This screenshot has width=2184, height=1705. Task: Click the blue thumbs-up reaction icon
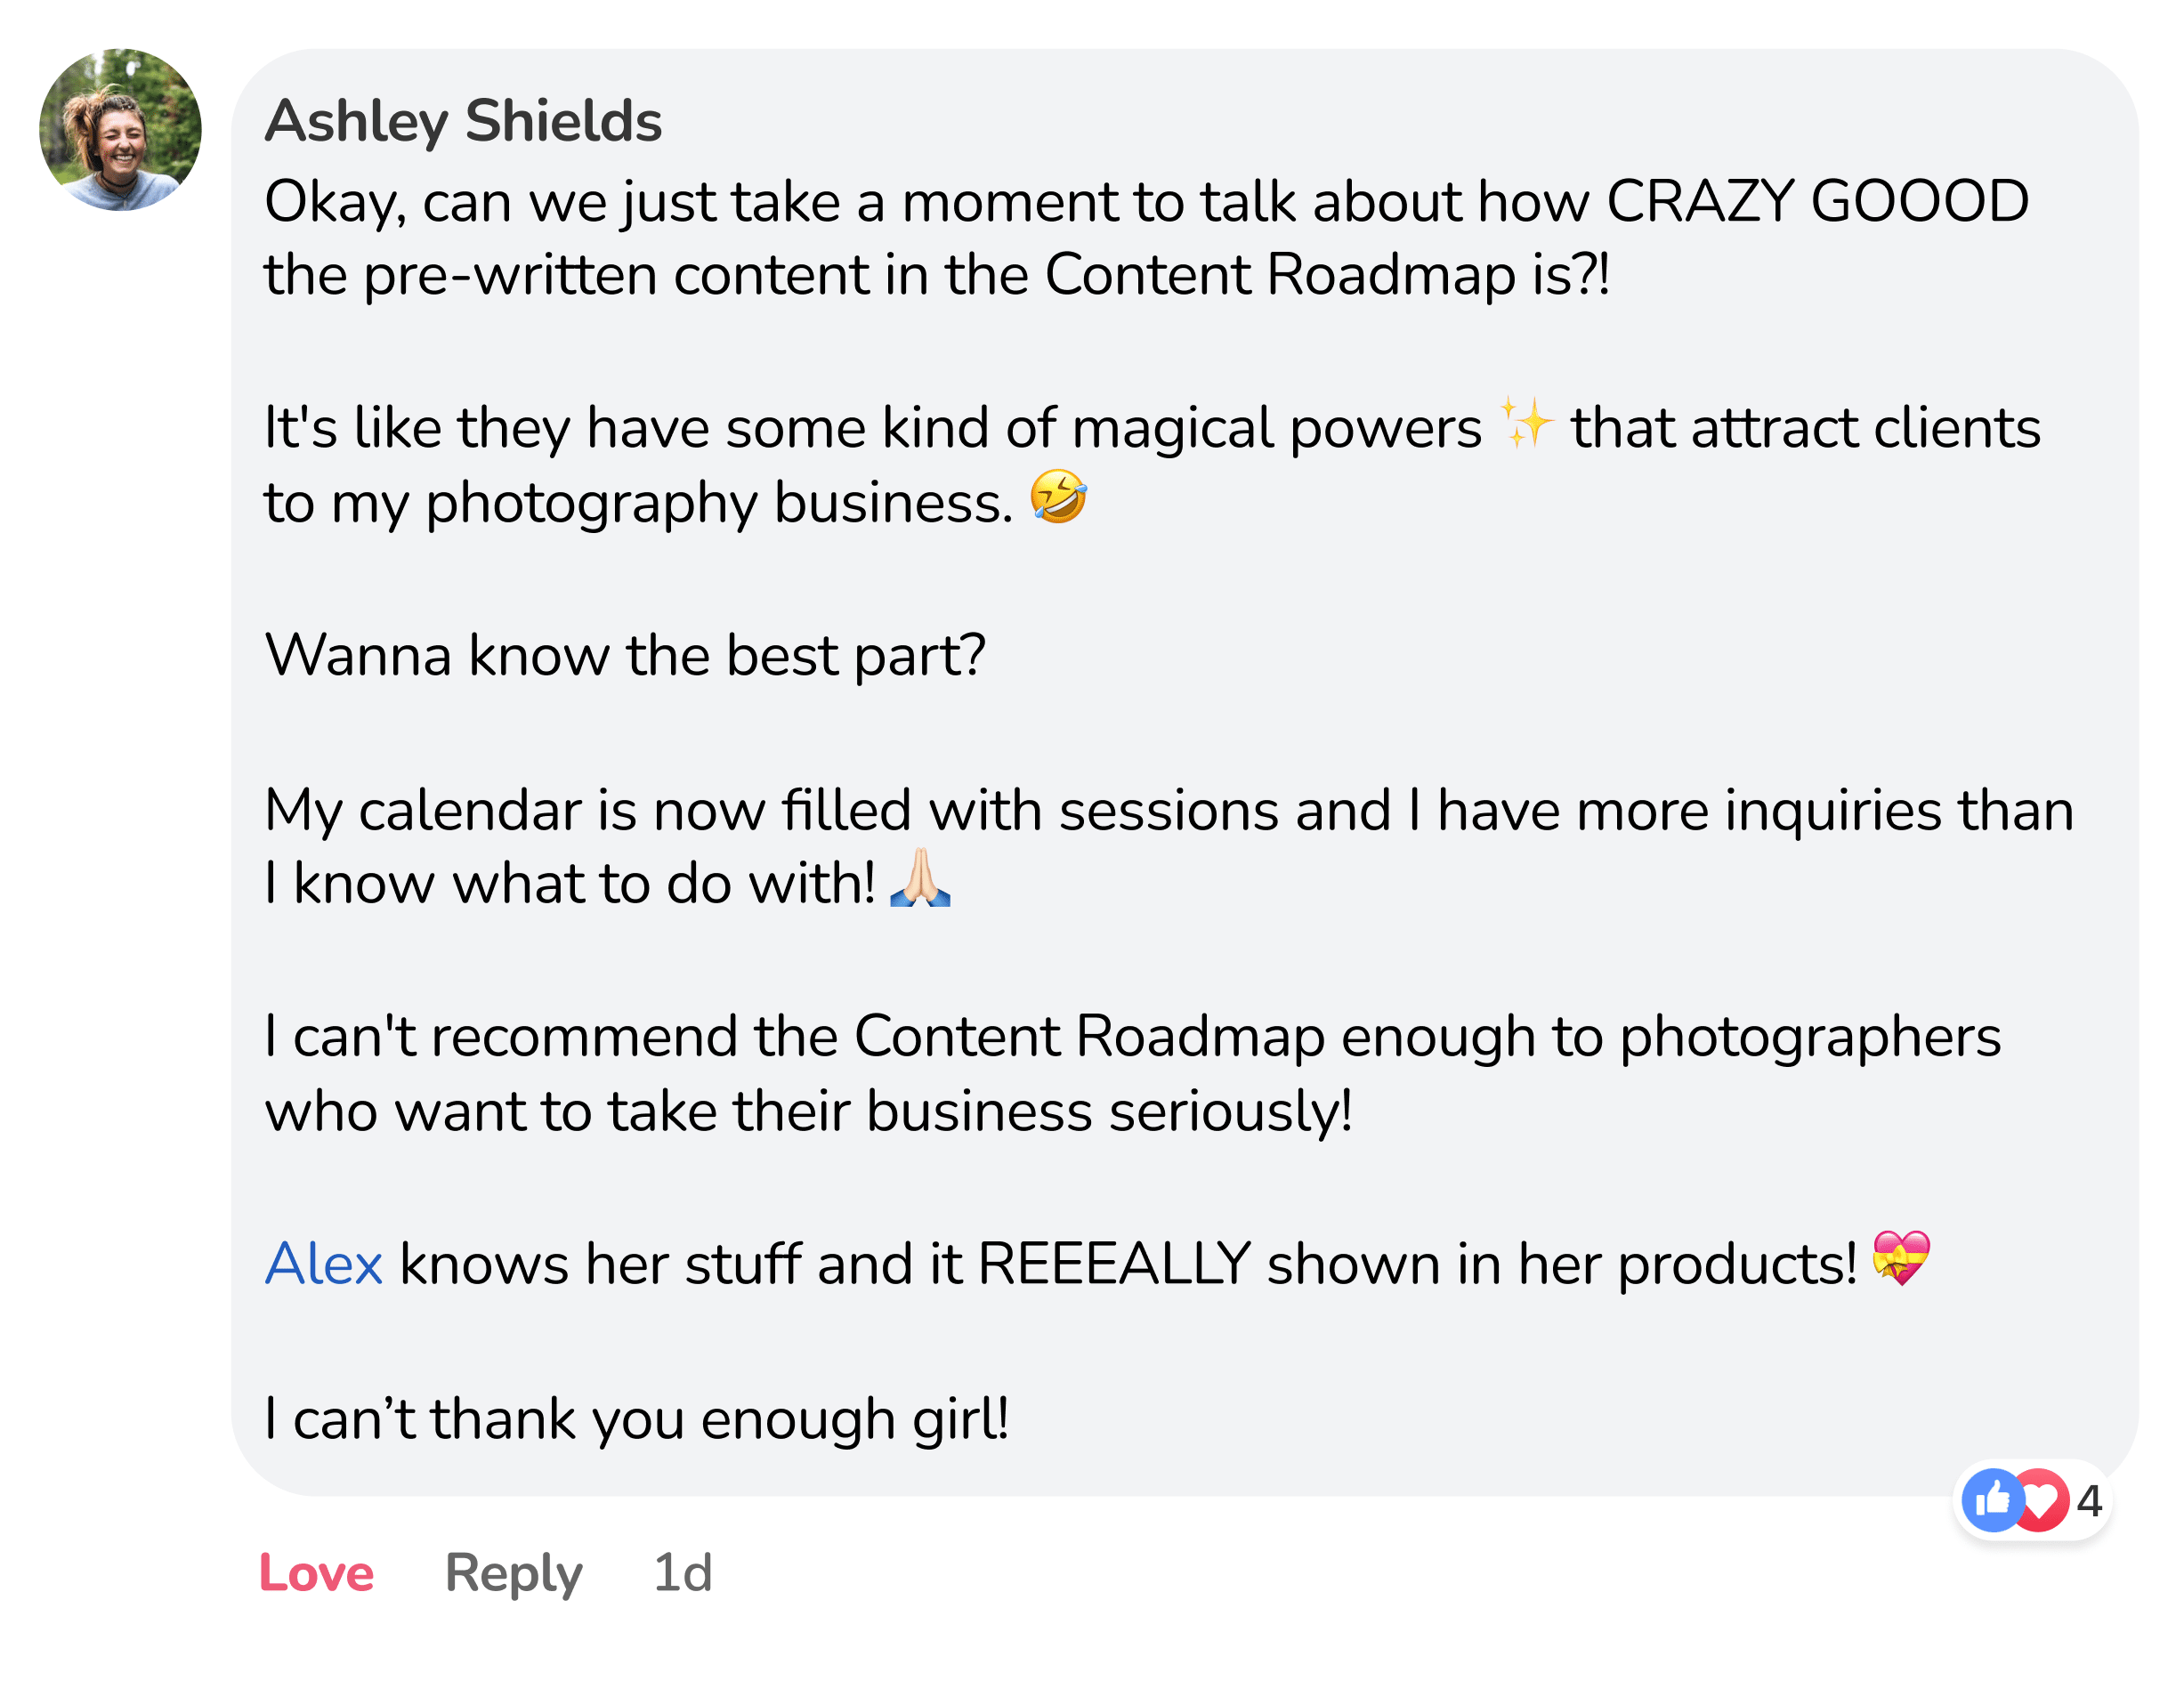pyautogui.click(x=1992, y=1500)
